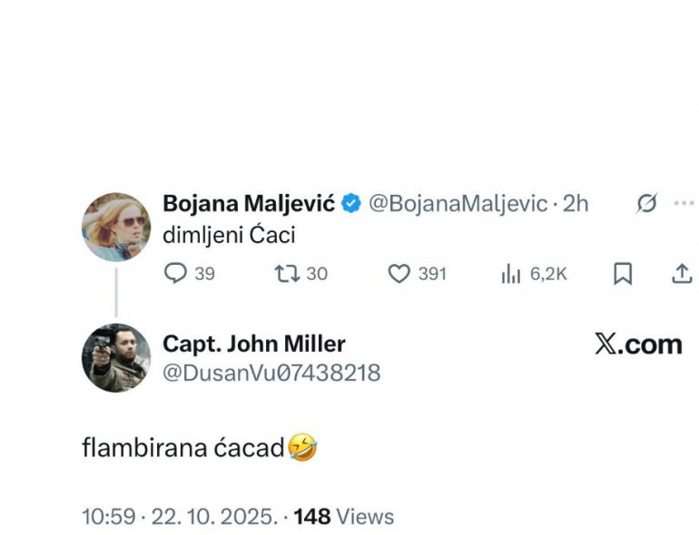Click the share icon on the tweet
699x535 pixels.
(681, 273)
